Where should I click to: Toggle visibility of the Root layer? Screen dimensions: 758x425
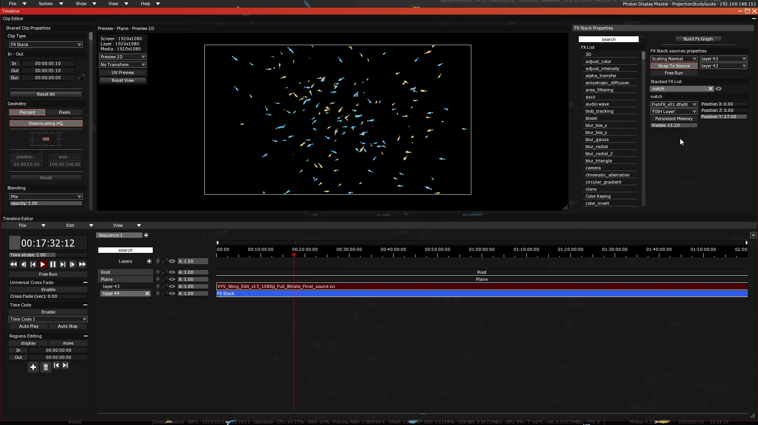tap(172, 272)
